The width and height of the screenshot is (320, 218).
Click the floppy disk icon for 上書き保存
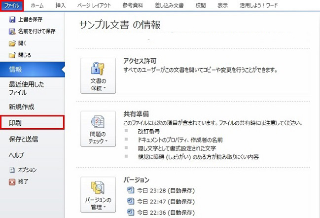12,19
